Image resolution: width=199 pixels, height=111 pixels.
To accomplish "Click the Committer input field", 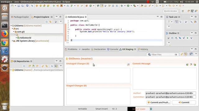I will 171,97.
